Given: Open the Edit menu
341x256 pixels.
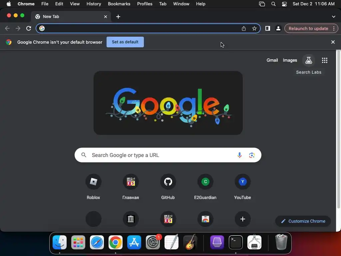Looking at the screenshot, I should click(x=59, y=4).
